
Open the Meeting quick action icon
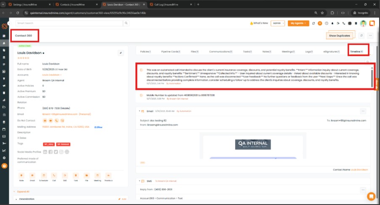pos(98,175)
